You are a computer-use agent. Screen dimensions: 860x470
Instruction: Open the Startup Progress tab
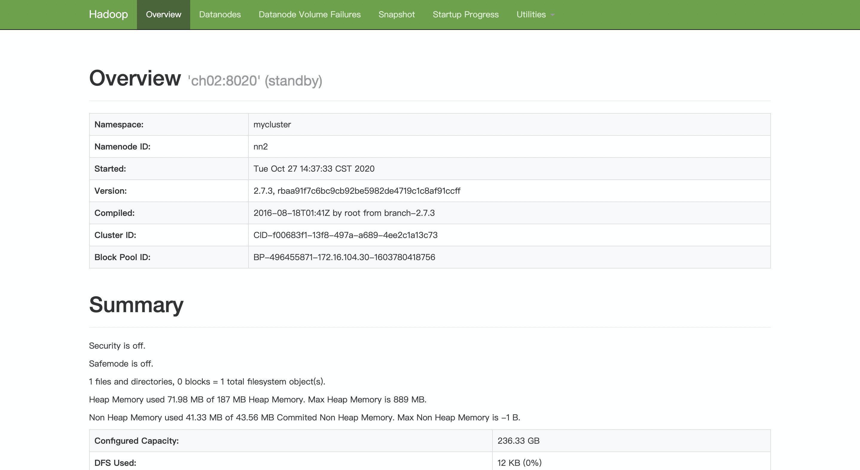(x=465, y=14)
